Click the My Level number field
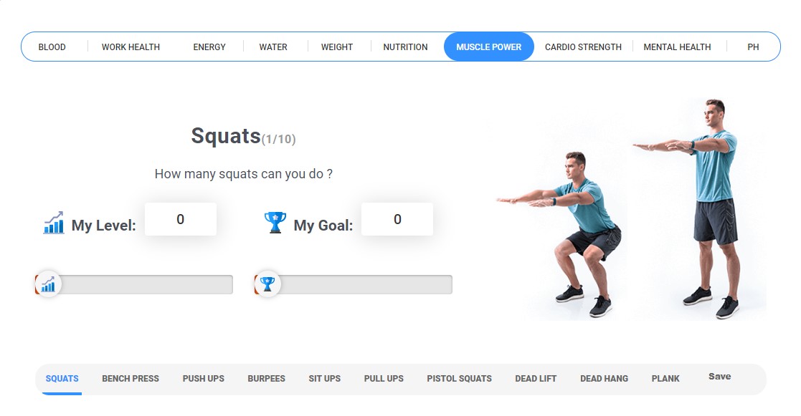 click(x=180, y=219)
